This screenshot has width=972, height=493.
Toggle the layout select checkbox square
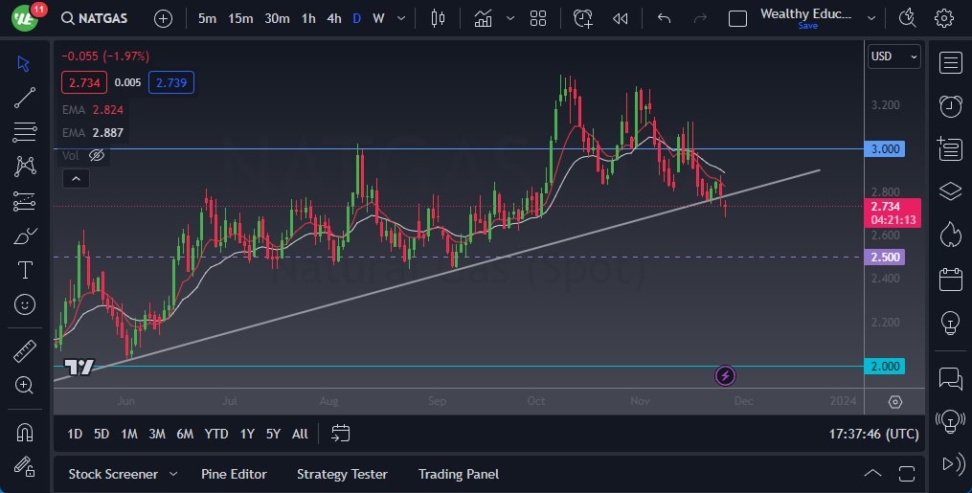737,18
